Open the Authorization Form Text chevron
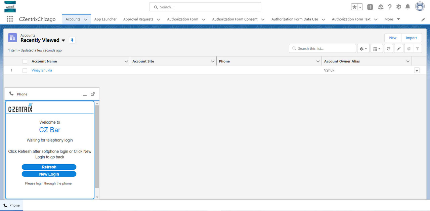Image resolution: width=430 pixels, height=211 pixels. tap(376, 19)
